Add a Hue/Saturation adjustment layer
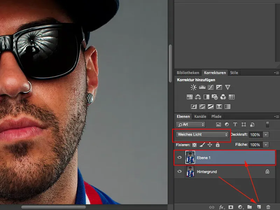Screen dimensions: 280x210 (189, 97)
